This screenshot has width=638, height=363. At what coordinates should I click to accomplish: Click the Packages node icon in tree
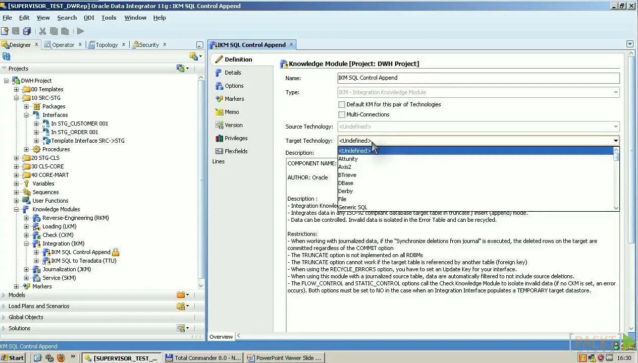(x=36, y=106)
